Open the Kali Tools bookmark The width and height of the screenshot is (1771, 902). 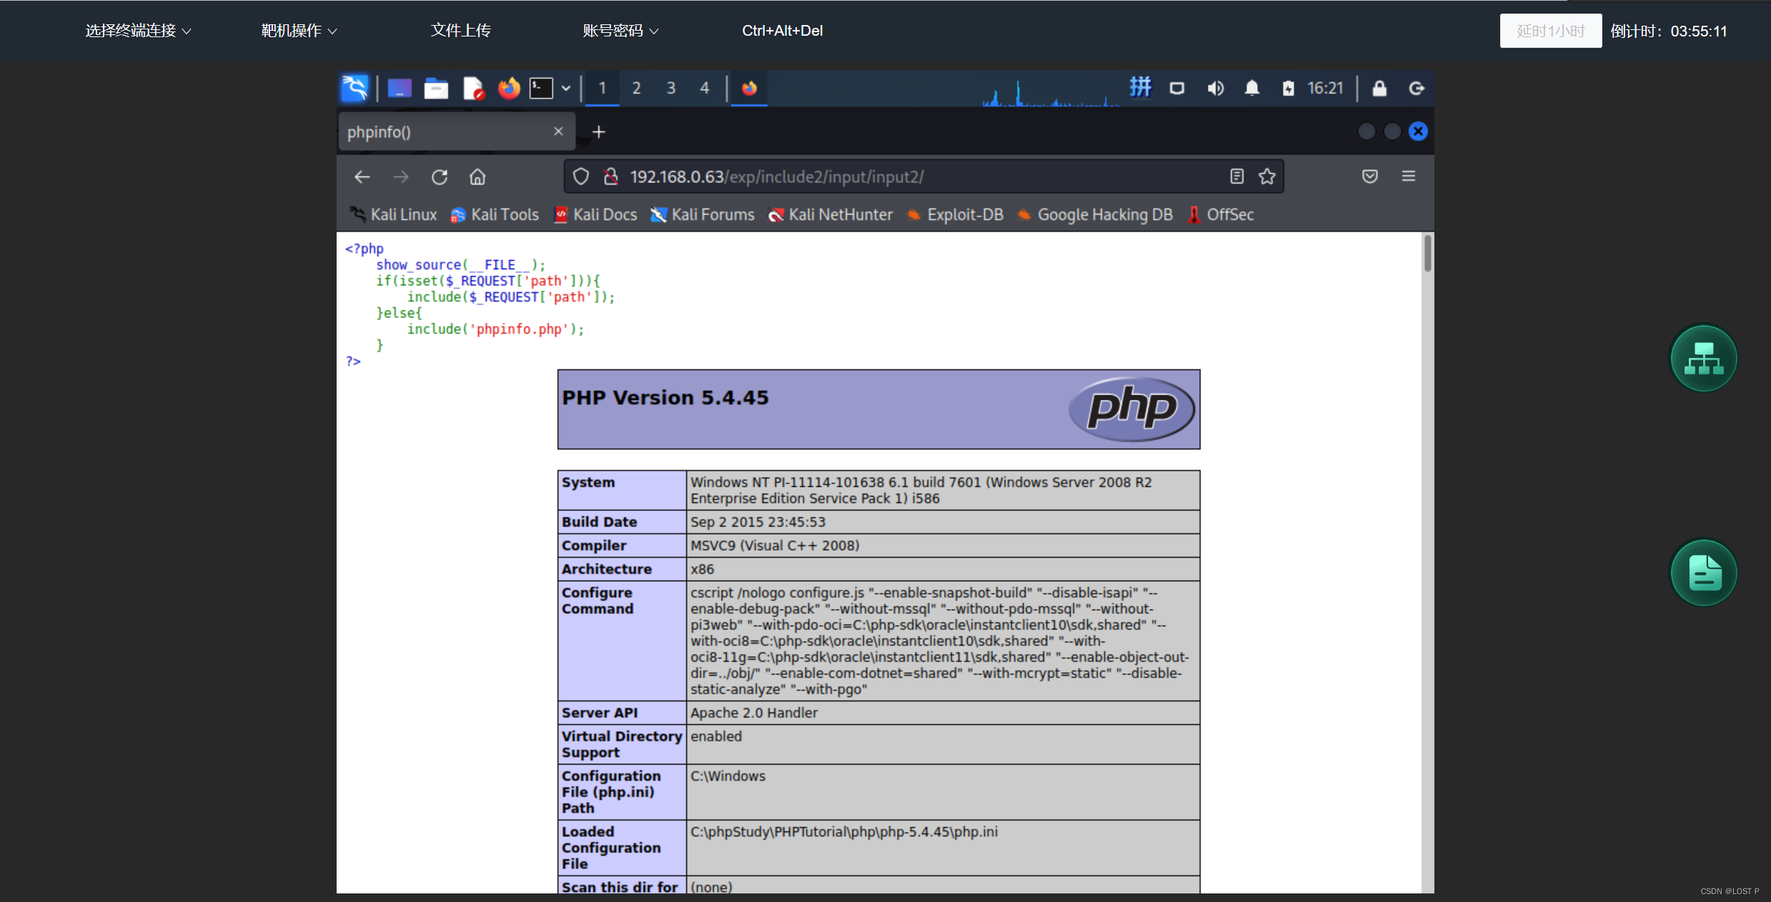pyautogui.click(x=495, y=214)
